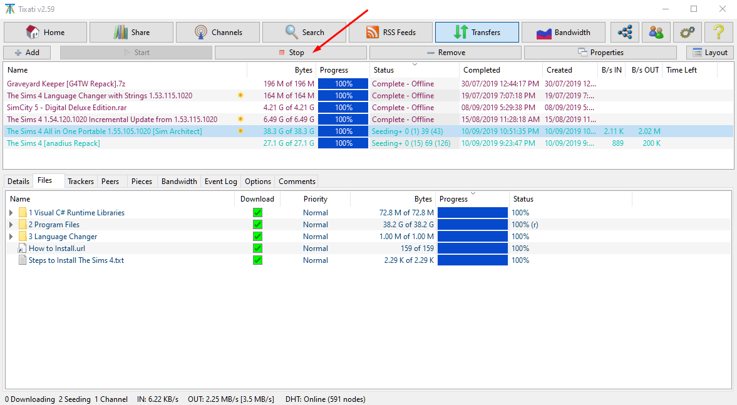Click progress bar of Graveyard Keeper transfer
Screen dimensions: 737x405
point(343,84)
